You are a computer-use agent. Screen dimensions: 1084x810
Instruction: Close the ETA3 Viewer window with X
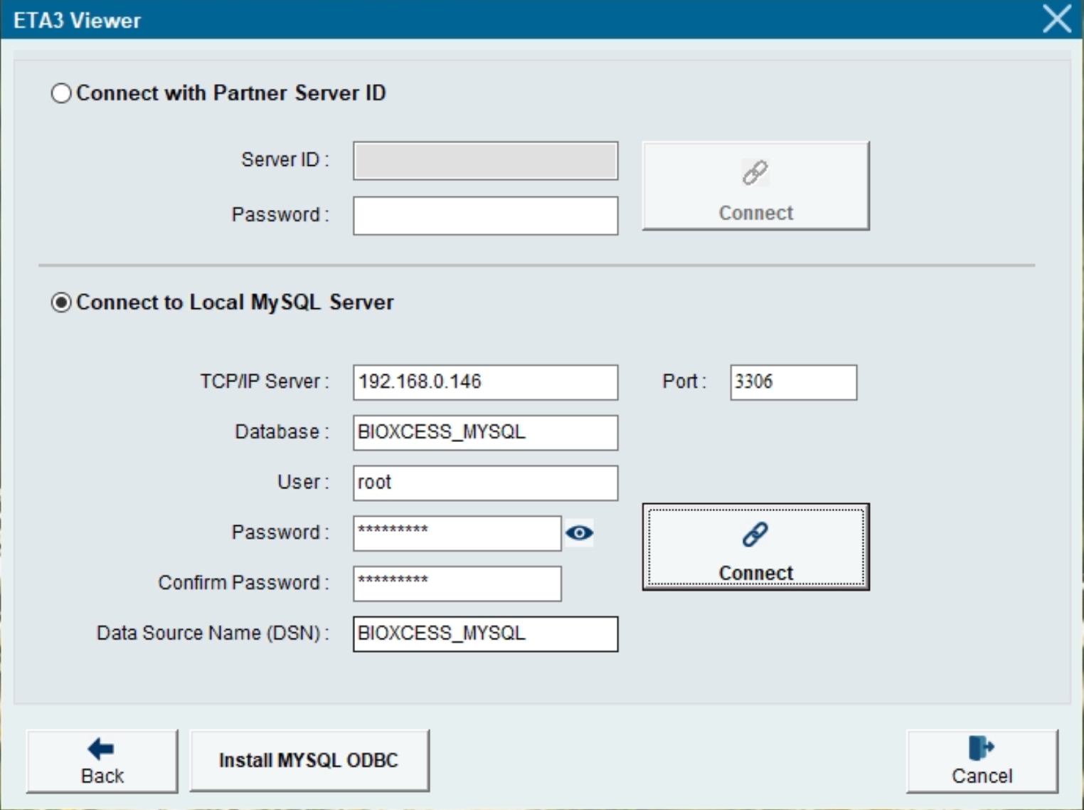click(1056, 19)
